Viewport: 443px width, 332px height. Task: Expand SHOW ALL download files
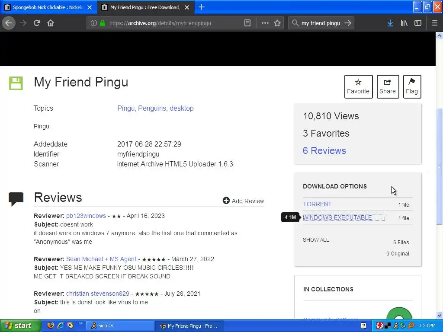[x=316, y=239]
